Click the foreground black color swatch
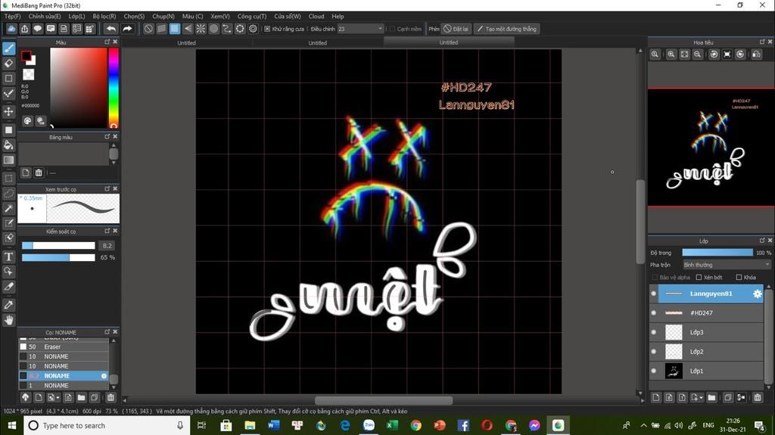The width and height of the screenshot is (775, 435). [26, 56]
